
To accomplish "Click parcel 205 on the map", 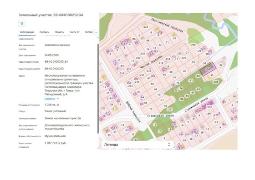I will coord(216,82).
